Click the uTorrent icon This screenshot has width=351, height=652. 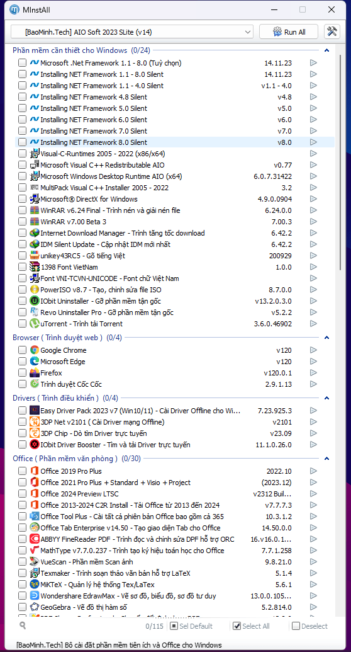(35, 324)
